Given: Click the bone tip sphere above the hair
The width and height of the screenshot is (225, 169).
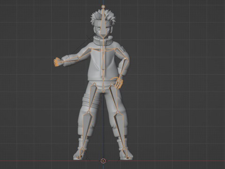Looking at the screenshot, I should tap(103, 7).
